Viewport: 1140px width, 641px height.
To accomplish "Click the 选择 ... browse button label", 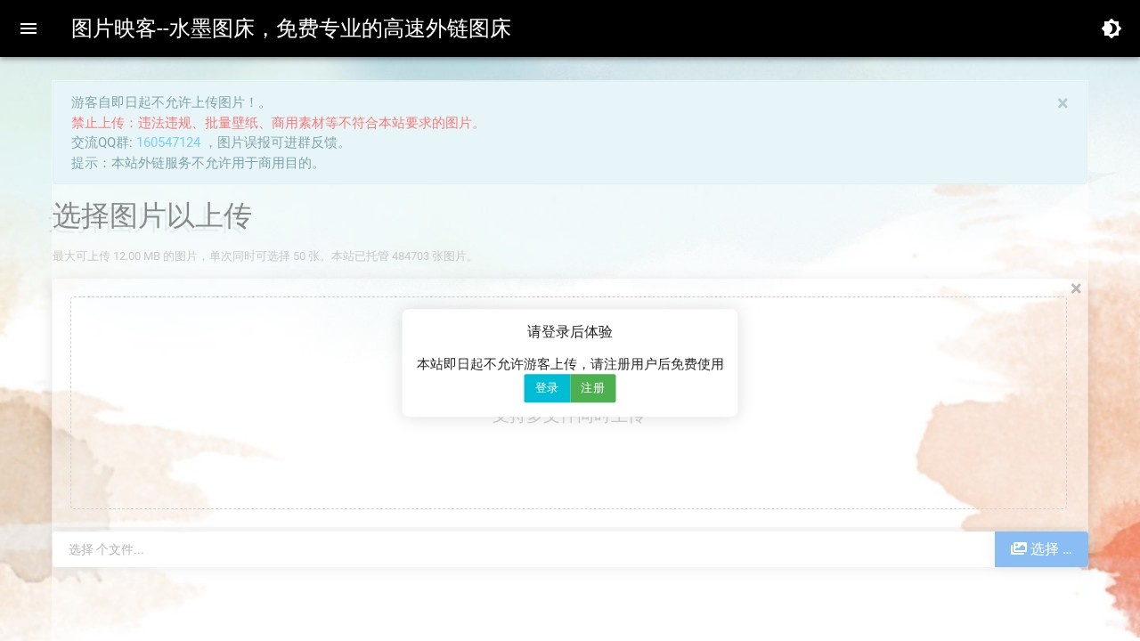I will pyautogui.click(x=1050, y=549).
